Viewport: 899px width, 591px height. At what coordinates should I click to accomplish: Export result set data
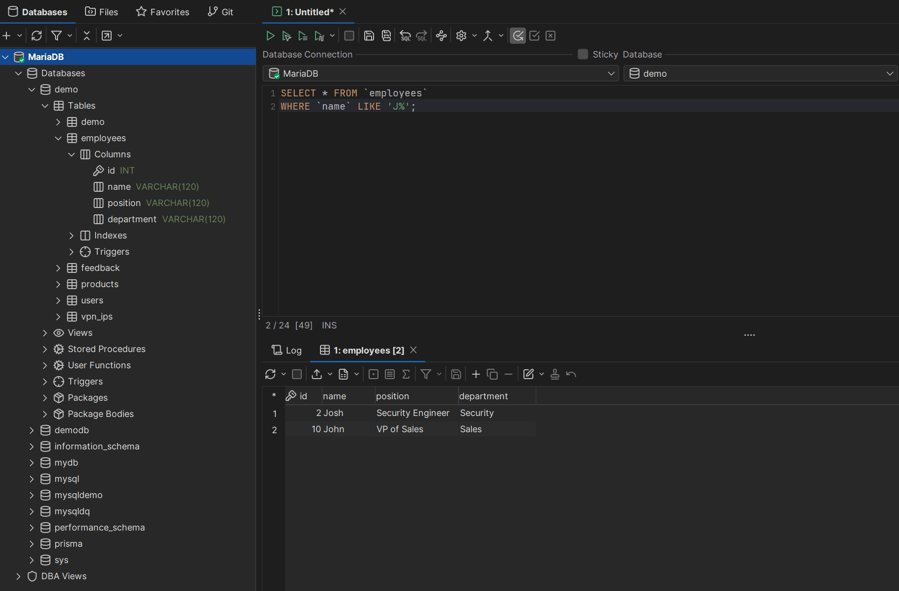pos(317,374)
